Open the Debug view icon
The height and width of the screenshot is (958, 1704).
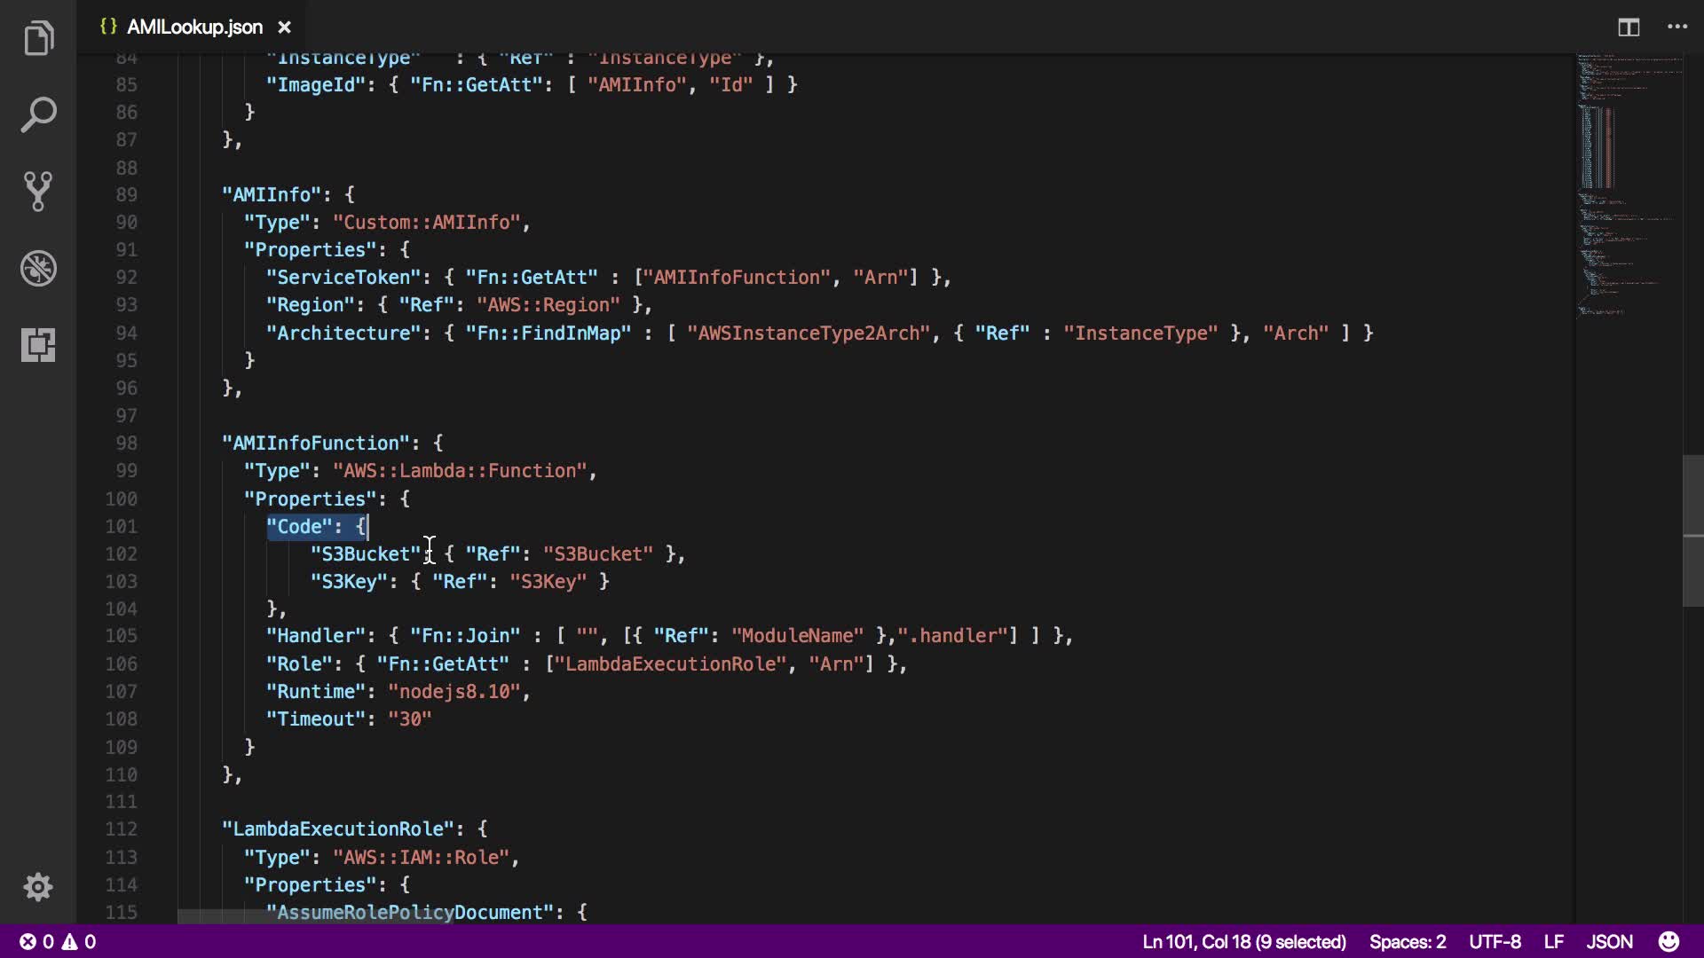pos(38,268)
